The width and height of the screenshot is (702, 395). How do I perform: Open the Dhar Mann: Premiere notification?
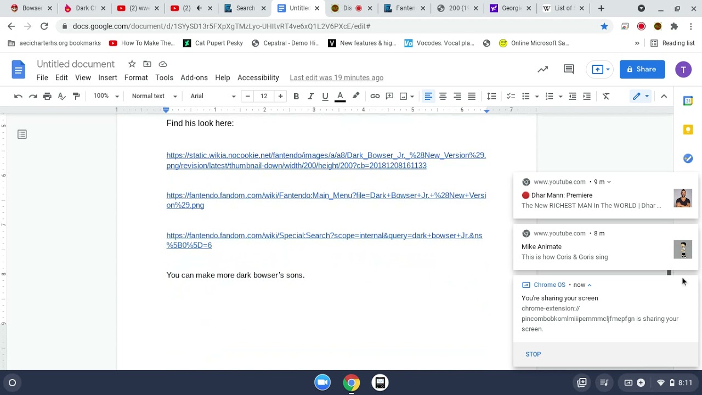point(605,195)
